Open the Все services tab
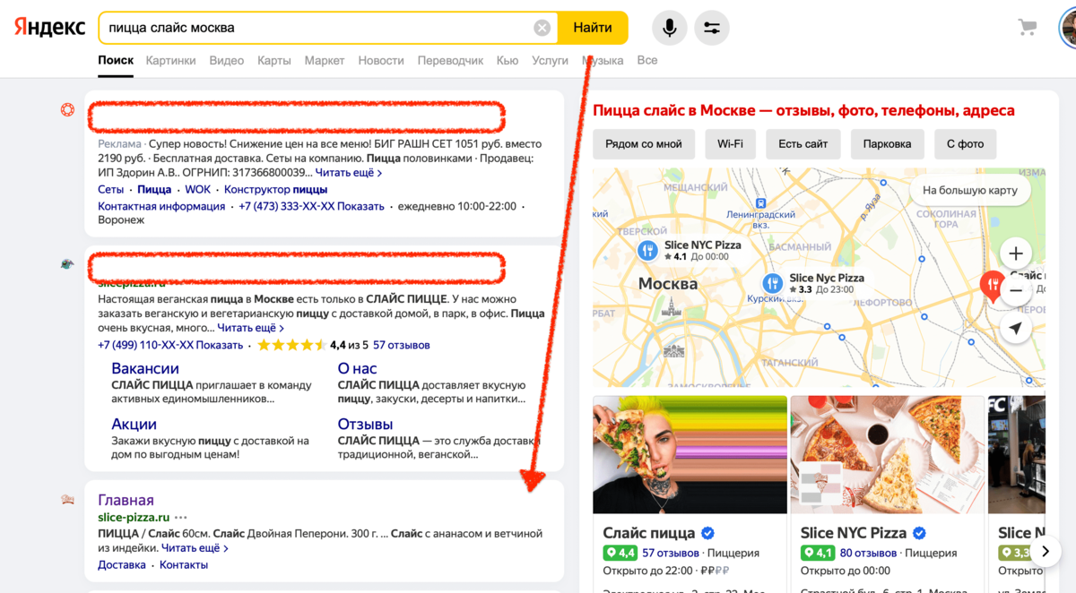Screen dimensions: 1076x593 tap(647, 61)
